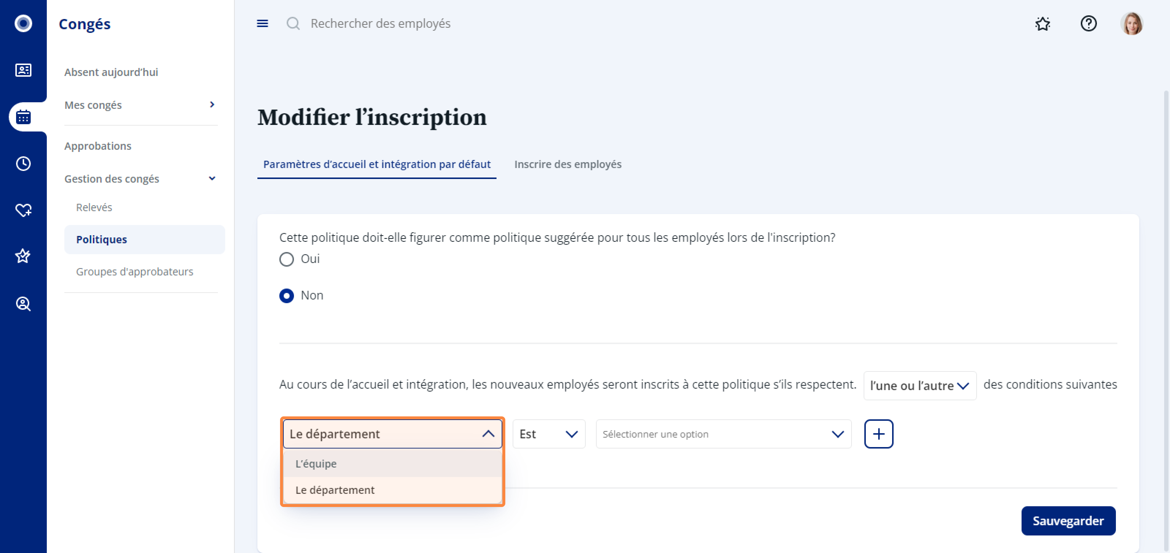The image size is (1170, 553).
Task: Focus the Rechercher des employés search field
Action: [380, 24]
